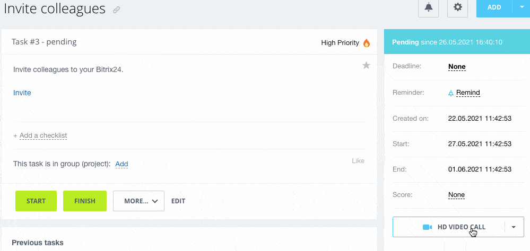Click the High Priority flame icon
Viewport: 530px width, 251px height.
coord(367,43)
